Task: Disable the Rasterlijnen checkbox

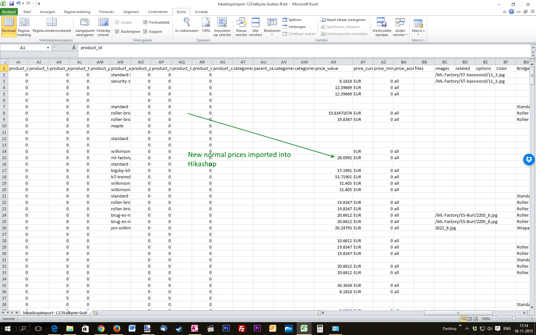Action: tap(117, 32)
